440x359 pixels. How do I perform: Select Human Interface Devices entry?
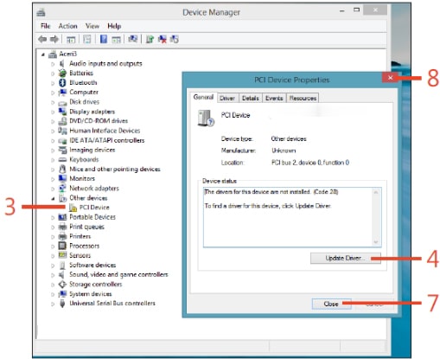(x=105, y=131)
